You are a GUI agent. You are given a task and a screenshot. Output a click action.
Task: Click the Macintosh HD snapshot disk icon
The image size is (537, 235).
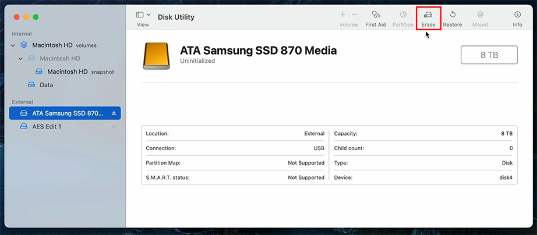[x=39, y=72]
